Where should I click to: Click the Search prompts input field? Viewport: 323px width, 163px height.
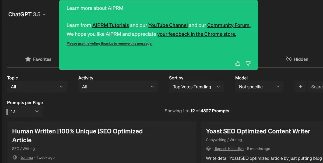point(316,87)
